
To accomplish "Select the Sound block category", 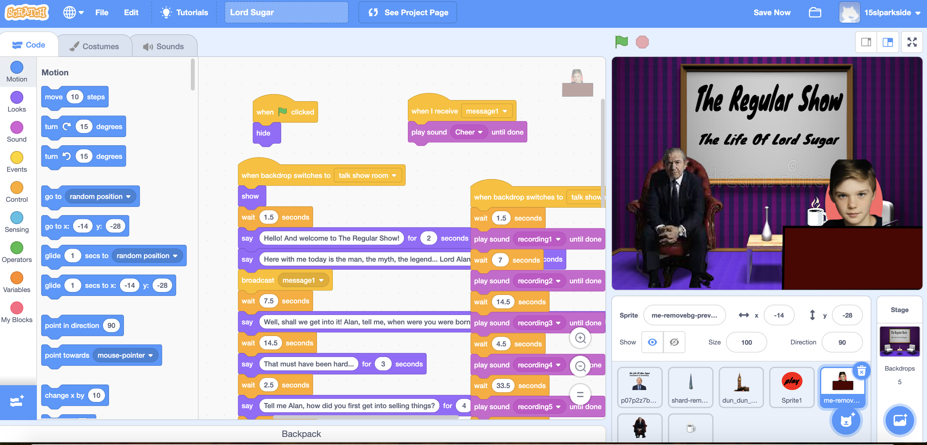I will 17,132.
